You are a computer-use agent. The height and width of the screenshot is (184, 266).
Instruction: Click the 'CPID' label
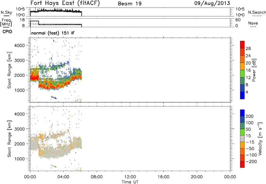point(7,32)
